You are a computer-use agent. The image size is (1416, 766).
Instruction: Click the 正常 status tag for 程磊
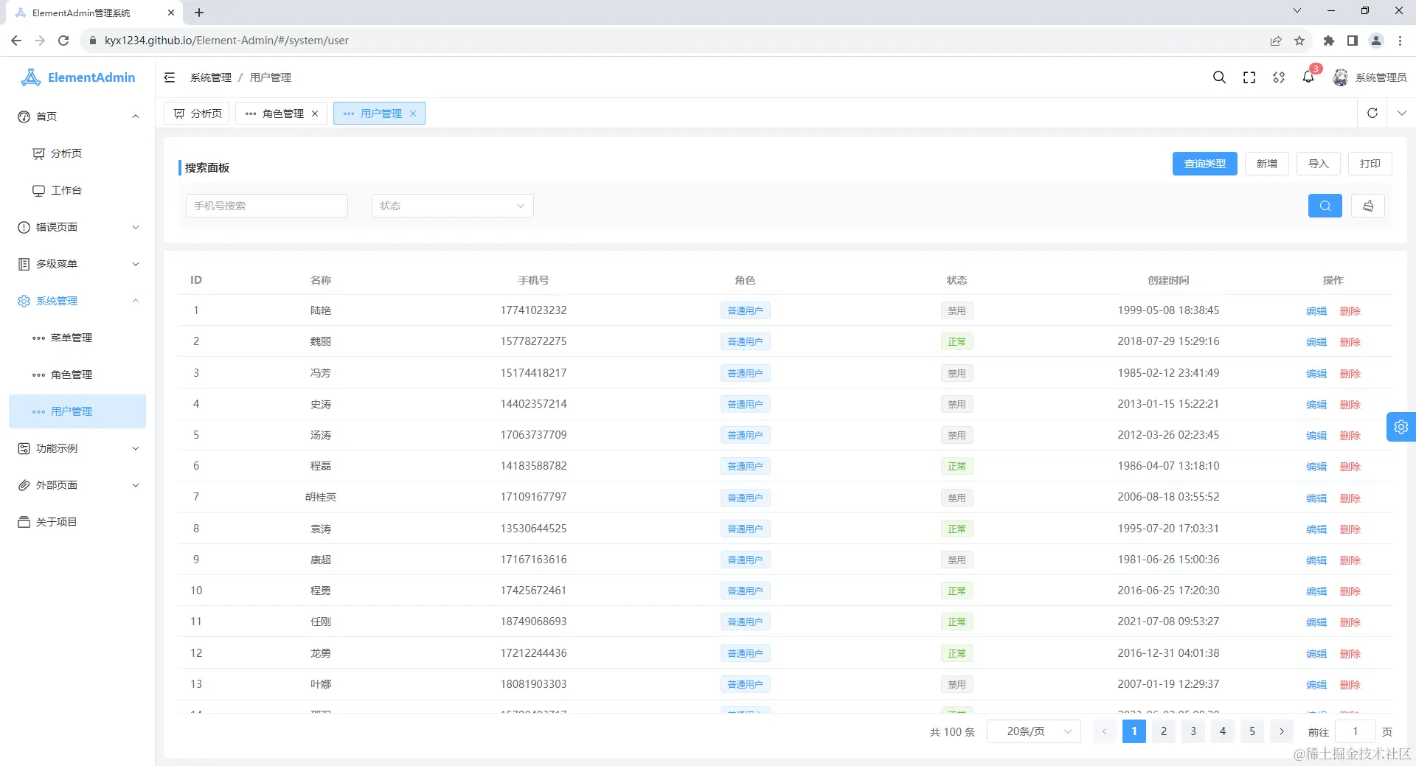click(957, 466)
